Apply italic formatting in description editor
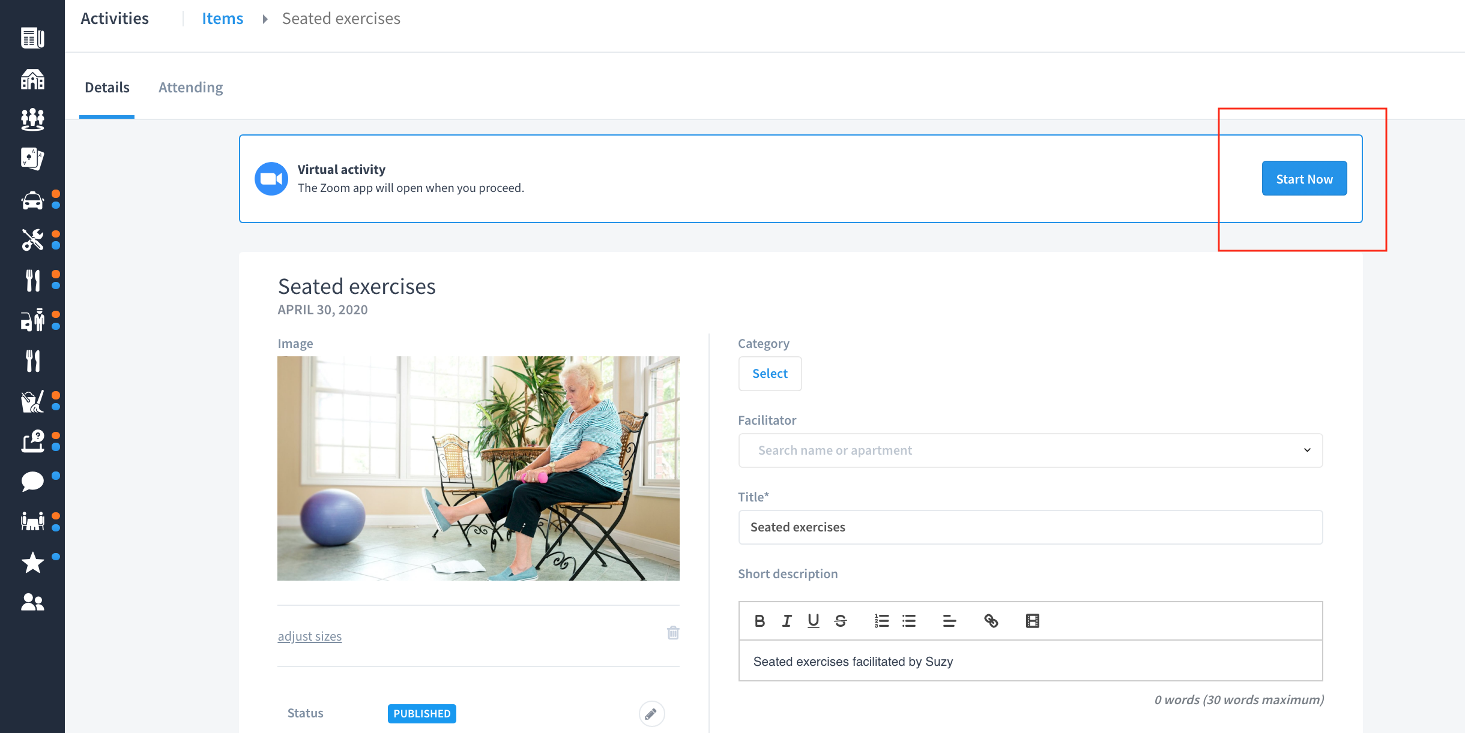The width and height of the screenshot is (1465, 733). 787,621
